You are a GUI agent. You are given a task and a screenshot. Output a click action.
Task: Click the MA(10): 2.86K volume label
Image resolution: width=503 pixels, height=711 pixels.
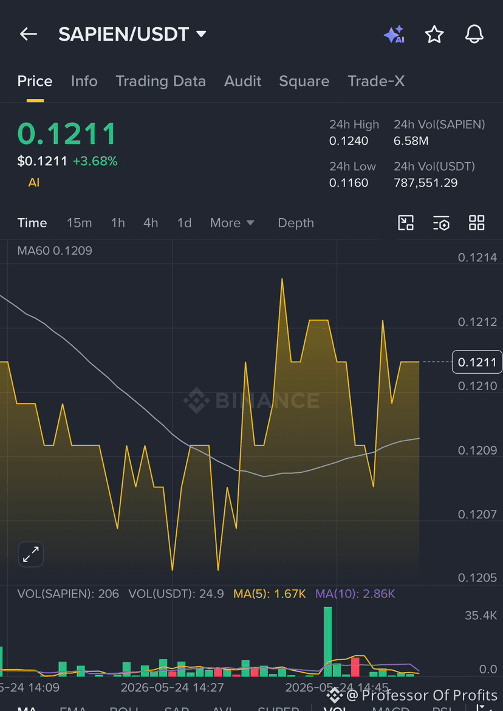(355, 594)
